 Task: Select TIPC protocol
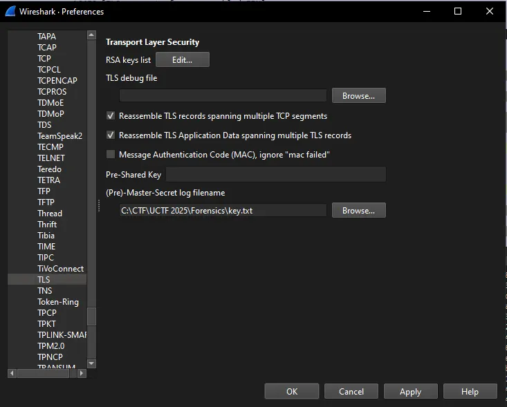[46, 258]
